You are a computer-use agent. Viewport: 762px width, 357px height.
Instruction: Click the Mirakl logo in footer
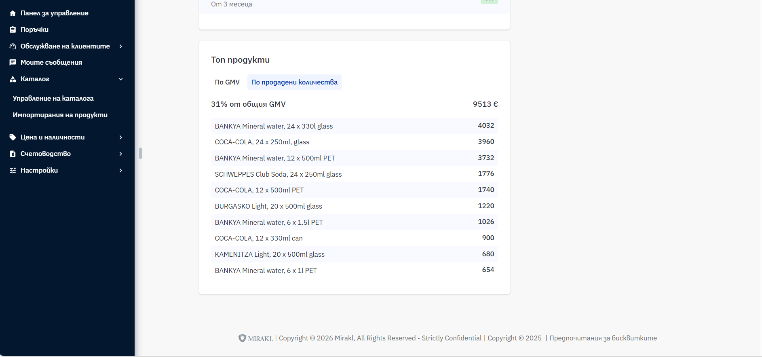coord(255,338)
